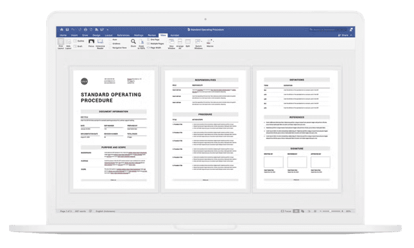Choose One Page zoom option
The height and width of the screenshot is (248, 414).
153,40
